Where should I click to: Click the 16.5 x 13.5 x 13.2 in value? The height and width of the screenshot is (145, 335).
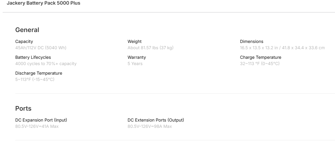[x=282, y=48]
